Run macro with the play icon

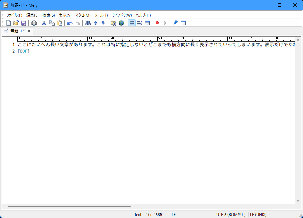[165, 23]
